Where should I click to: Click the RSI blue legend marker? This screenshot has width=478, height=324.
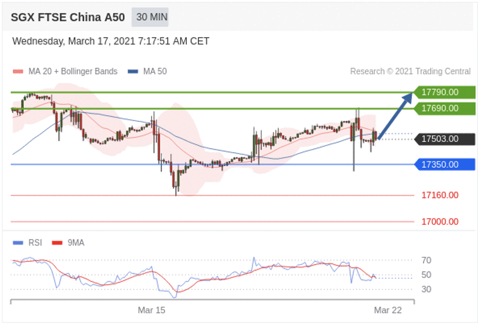(x=18, y=243)
